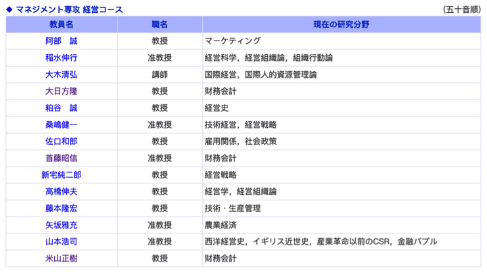Click 准教授 title in 稲水伸行's row
This screenshot has width=487, height=272.
[160, 58]
